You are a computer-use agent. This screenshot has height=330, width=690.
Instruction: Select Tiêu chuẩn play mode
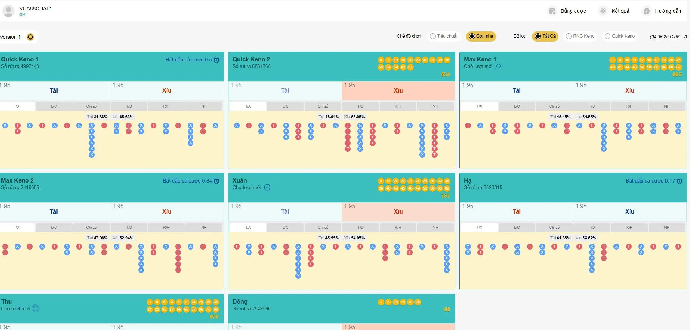coord(444,36)
